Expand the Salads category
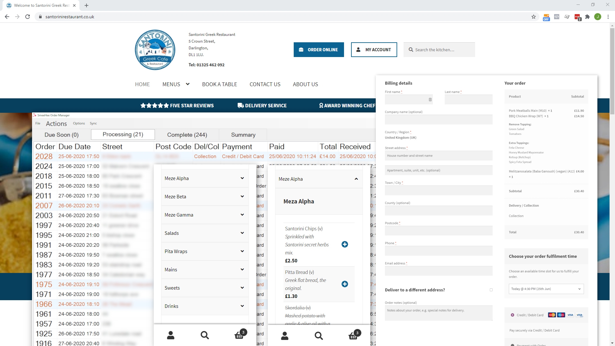This screenshot has height=346, width=615. coord(205,233)
